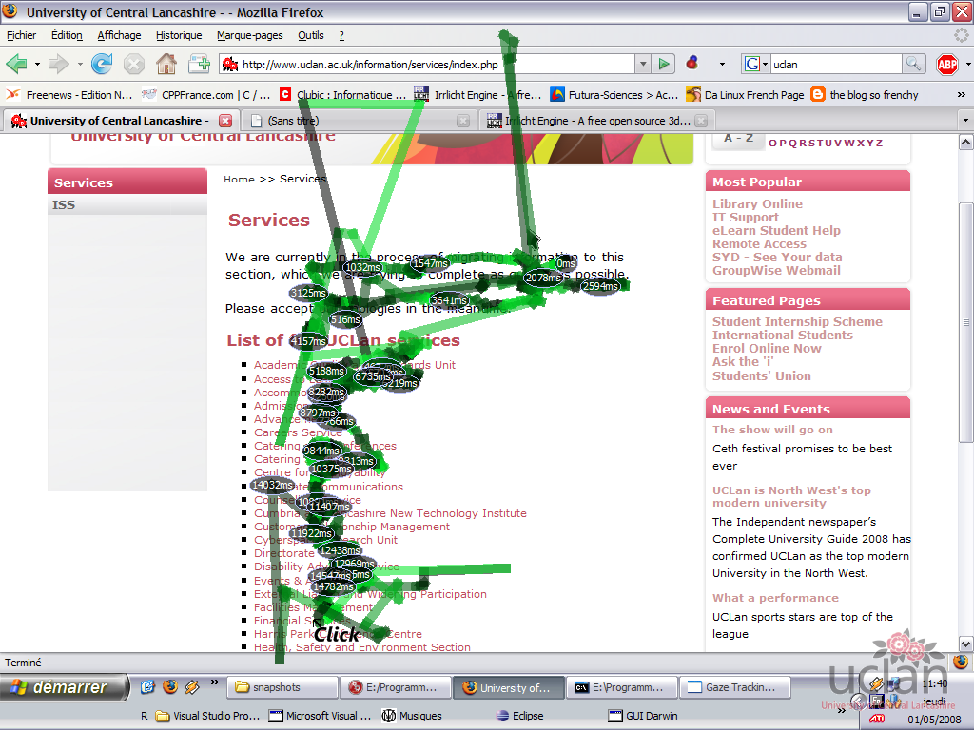Open the Enrol Online Now link
The image size is (974, 730).
tap(767, 348)
